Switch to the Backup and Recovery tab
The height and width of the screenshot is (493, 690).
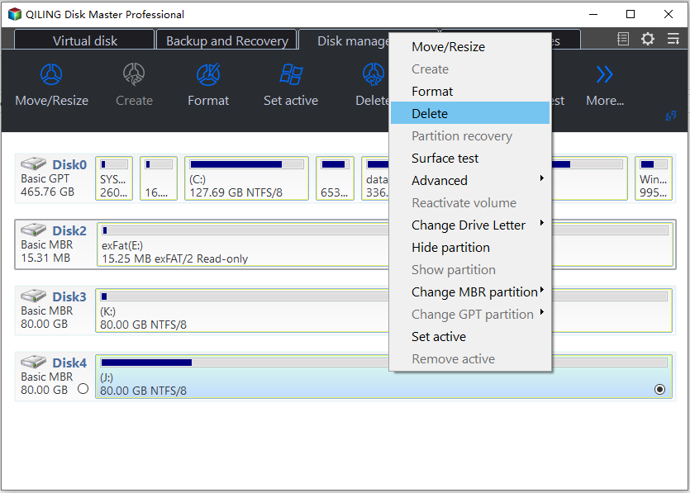pos(227,40)
